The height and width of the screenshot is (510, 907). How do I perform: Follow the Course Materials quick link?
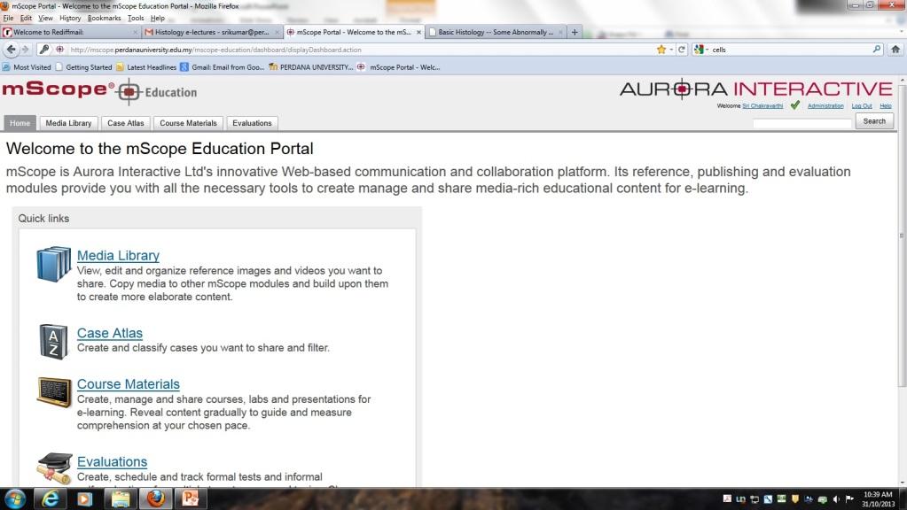[x=129, y=384]
